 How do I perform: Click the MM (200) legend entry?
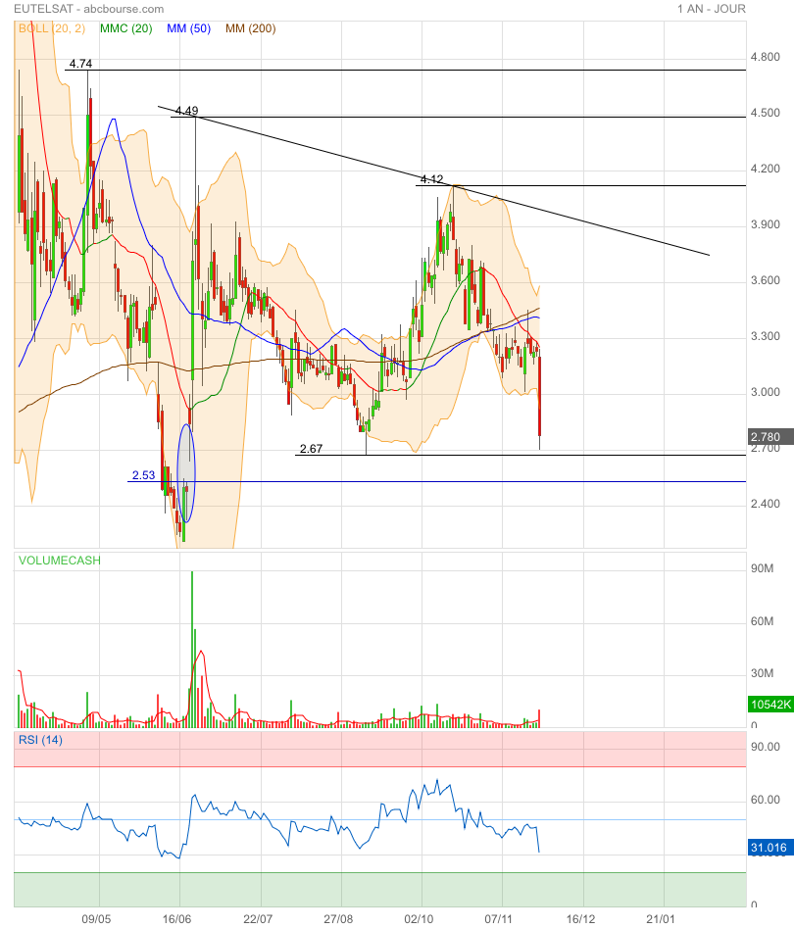tap(251, 28)
